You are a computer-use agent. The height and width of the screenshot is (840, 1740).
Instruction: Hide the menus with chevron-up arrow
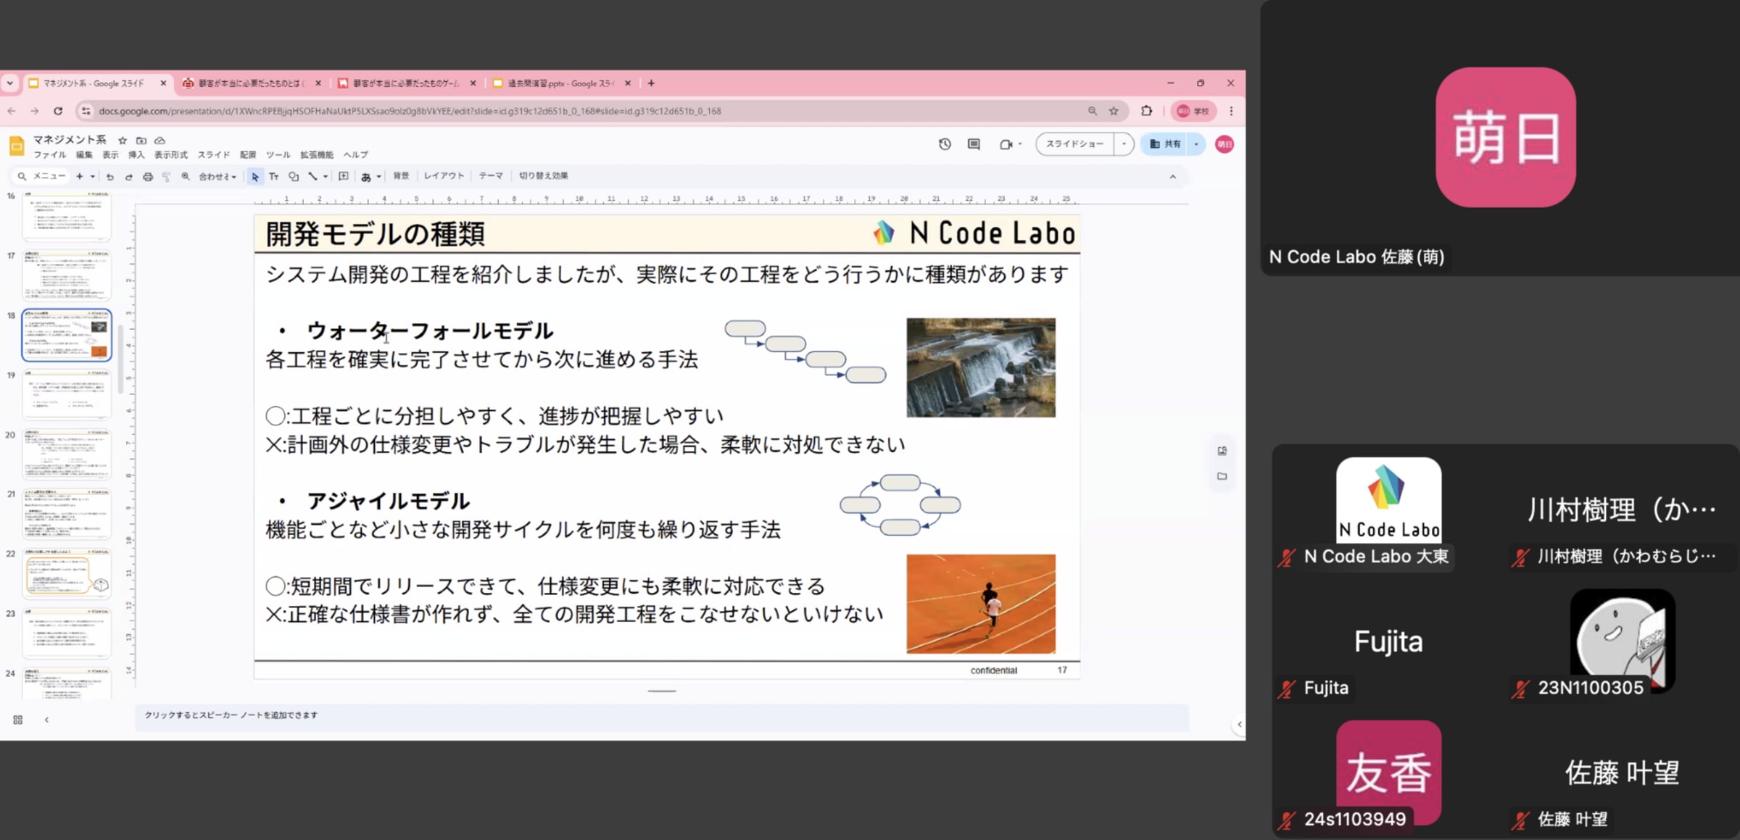pyautogui.click(x=1172, y=177)
